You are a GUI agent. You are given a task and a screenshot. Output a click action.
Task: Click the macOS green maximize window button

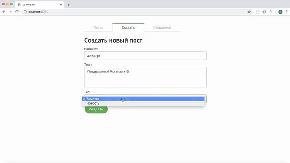(11, 4)
